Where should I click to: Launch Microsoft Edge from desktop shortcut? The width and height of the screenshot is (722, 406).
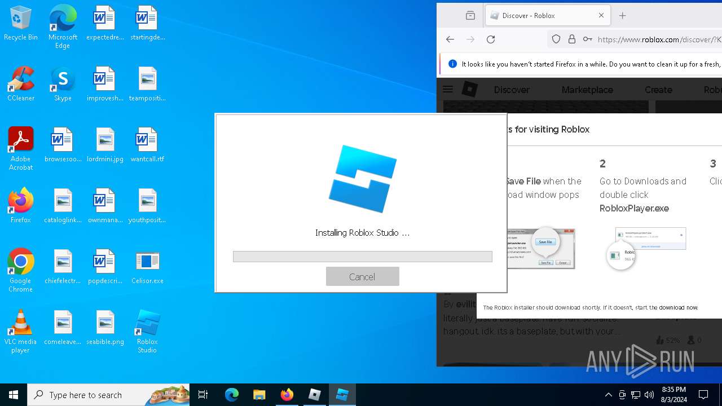coord(63,27)
